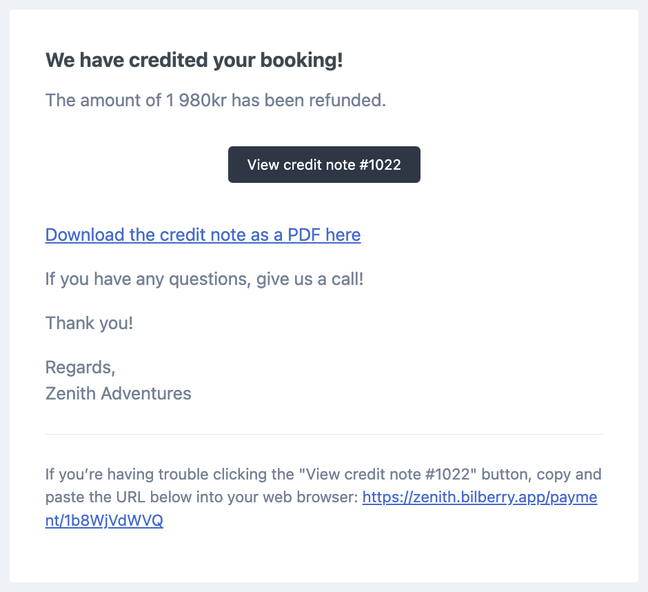The height and width of the screenshot is (592, 648).
Task: Click the "1 980kr" refund amount
Action: (196, 100)
